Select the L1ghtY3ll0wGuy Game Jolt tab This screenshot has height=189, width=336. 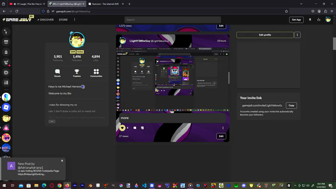[x=67, y=4]
